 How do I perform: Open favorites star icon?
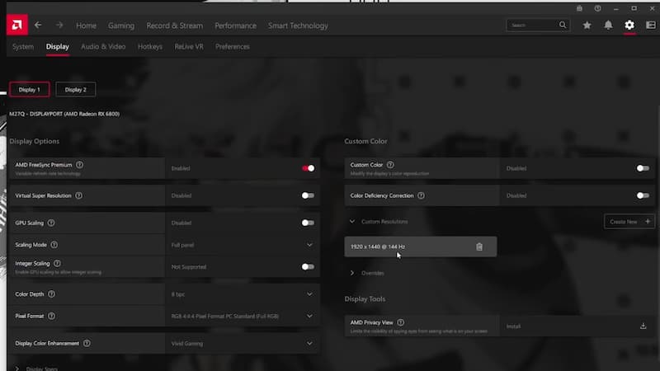(587, 26)
